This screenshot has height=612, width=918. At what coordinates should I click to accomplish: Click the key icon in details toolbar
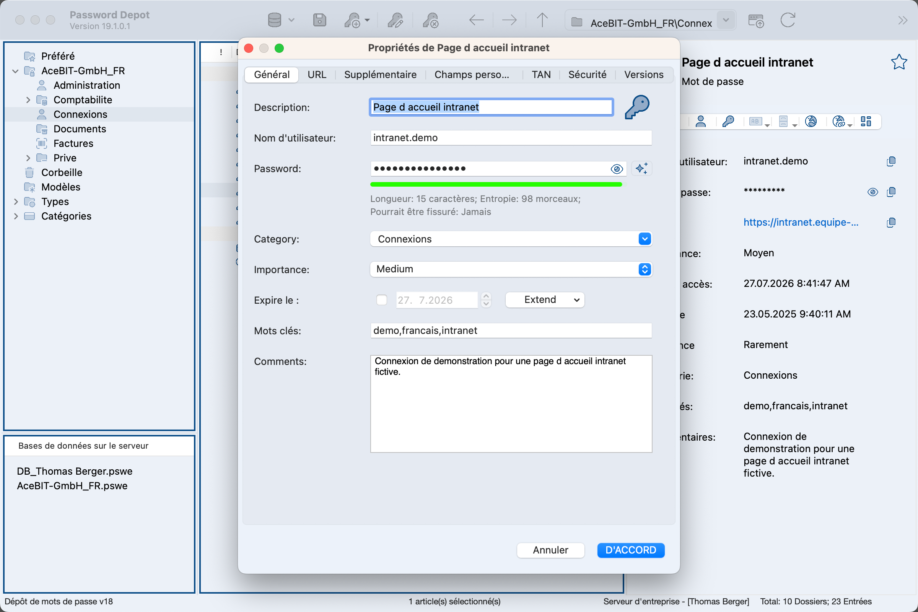point(728,122)
